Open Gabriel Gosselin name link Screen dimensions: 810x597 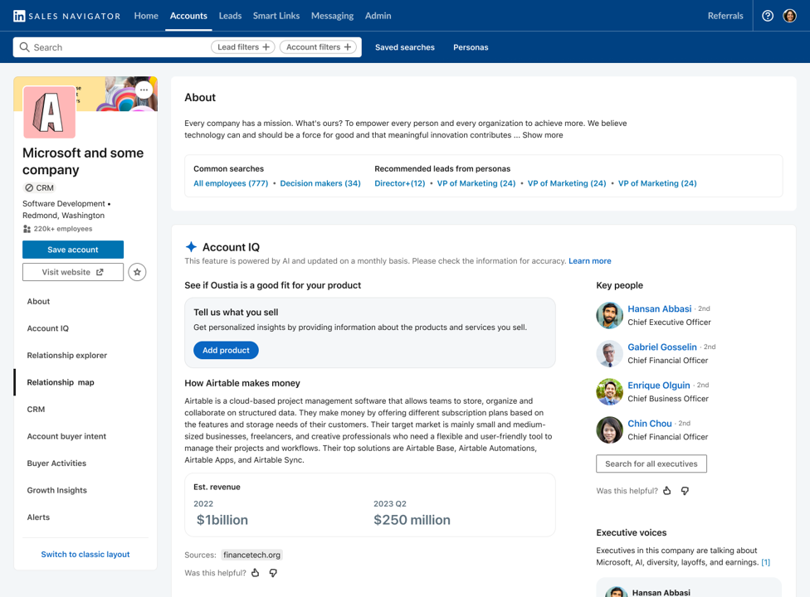pyautogui.click(x=662, y=347)
